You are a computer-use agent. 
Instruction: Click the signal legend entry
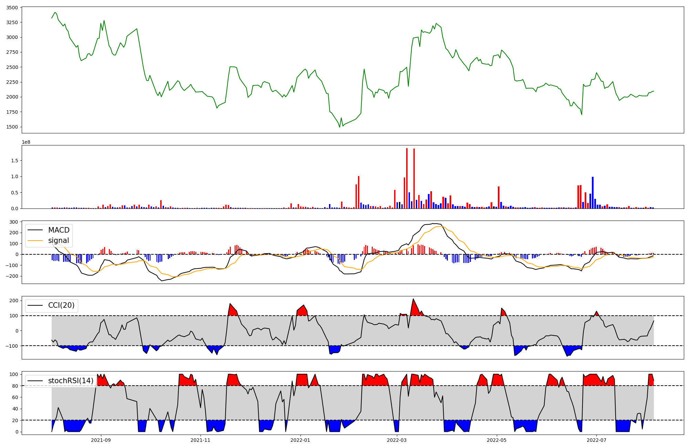[58, 241]
